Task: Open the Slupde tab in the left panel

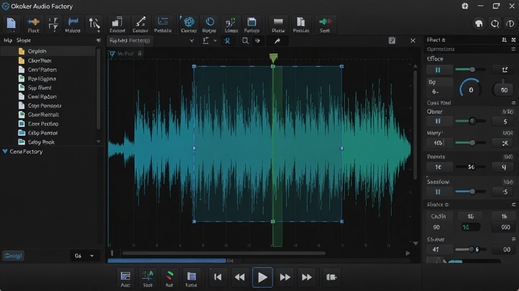Action: point(23,40)
